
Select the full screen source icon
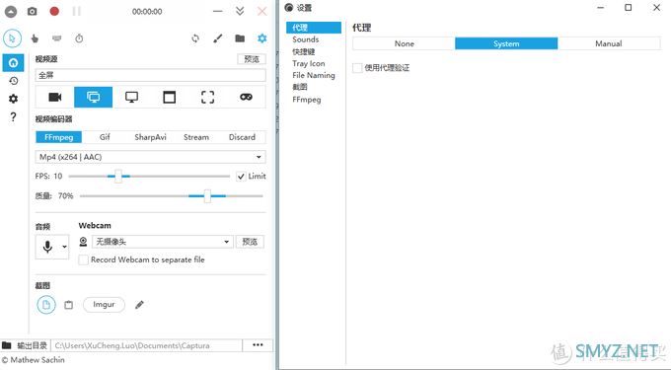(94, 97)
